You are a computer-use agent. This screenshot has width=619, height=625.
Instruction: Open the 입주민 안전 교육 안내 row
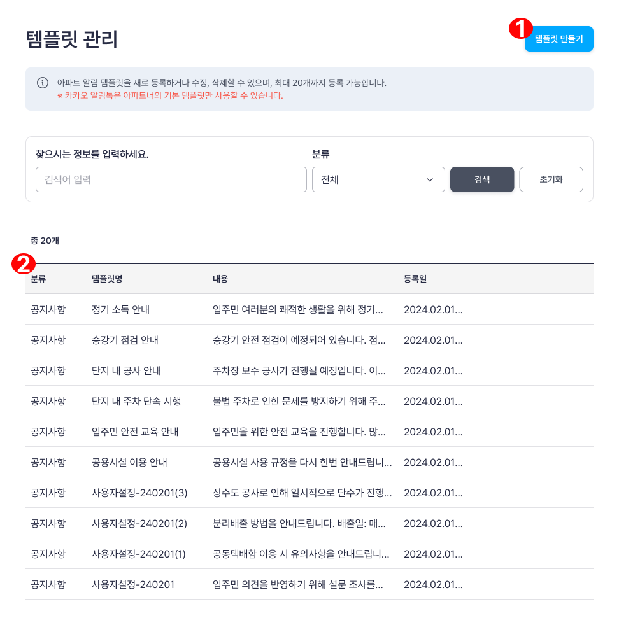pyautogui.click(x=309, y=432)
